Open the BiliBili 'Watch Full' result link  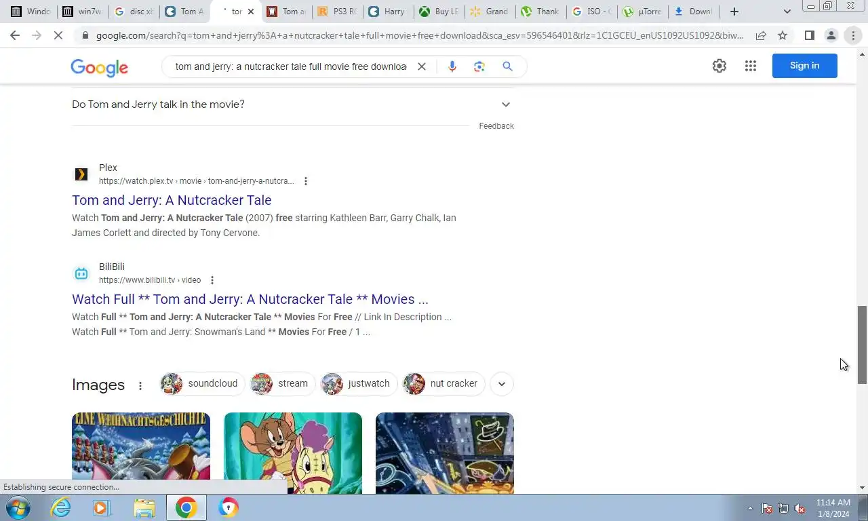(250, 299)
